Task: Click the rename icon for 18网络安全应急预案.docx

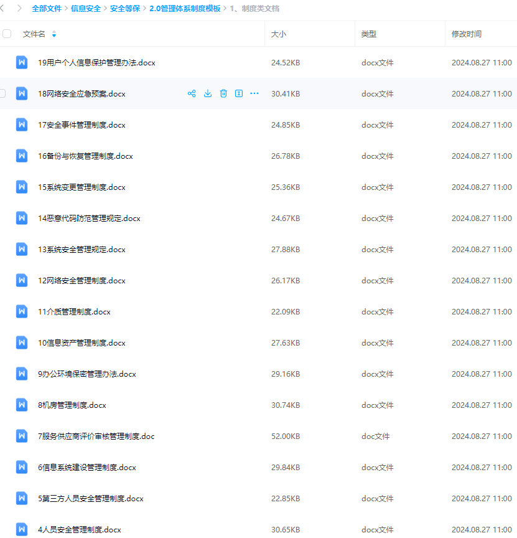Action: point(239,93)
